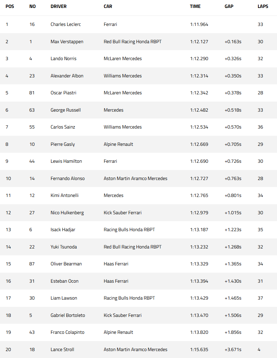The width and height of the screenshot is (277, 358).
Task: Click Oscar Piastri's name
Action: (64, 93)
